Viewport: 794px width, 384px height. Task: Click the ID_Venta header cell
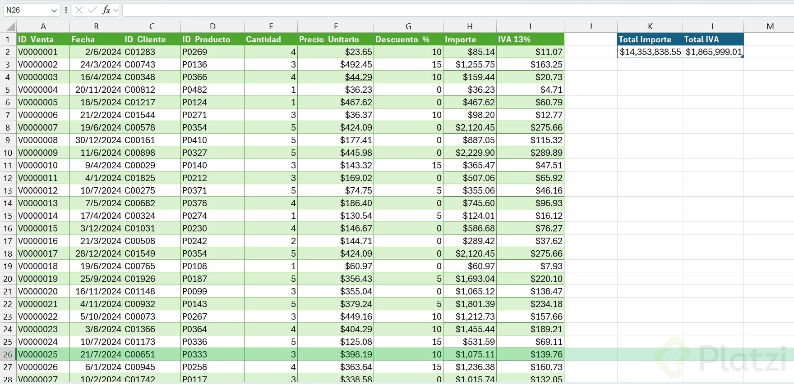[43, 40]
